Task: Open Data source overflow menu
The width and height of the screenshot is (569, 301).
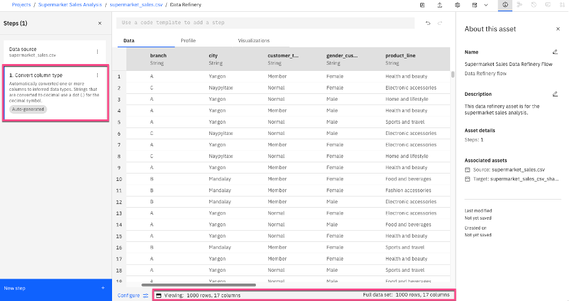Action: [97, 52]
